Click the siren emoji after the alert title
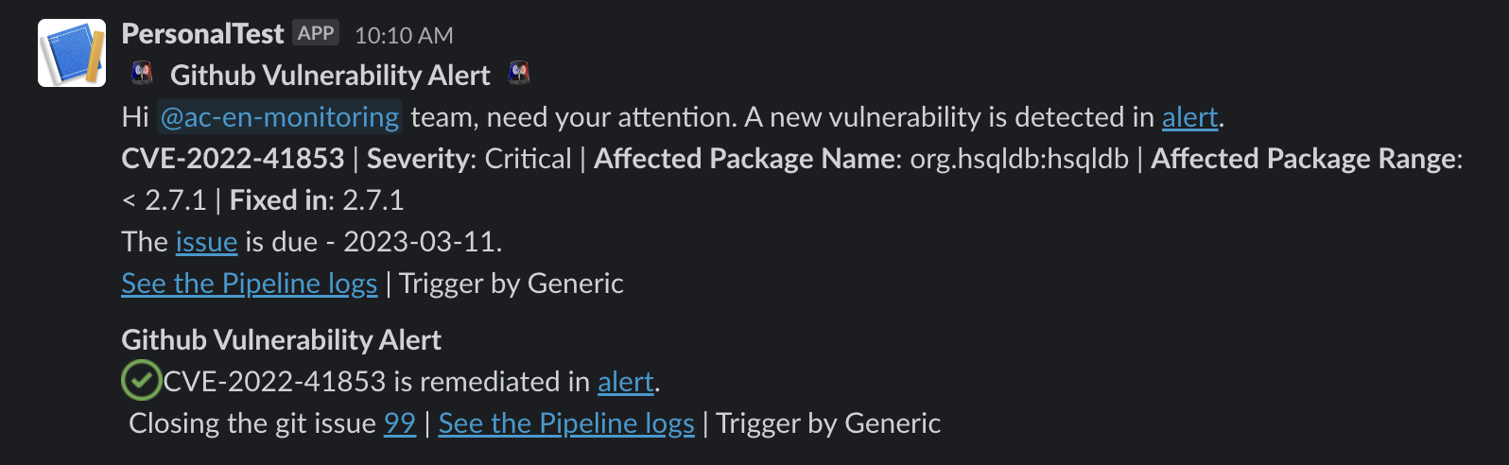Image resolution: width=1509 pixels, height=465 pixels. (x=519, y=73)
